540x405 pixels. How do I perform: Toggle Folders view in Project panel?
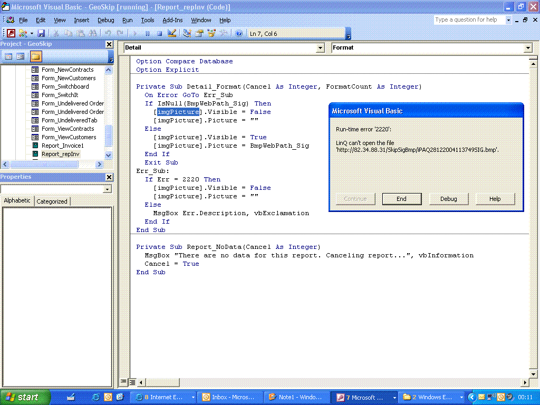pyautogui.click(x=36, y=56)
